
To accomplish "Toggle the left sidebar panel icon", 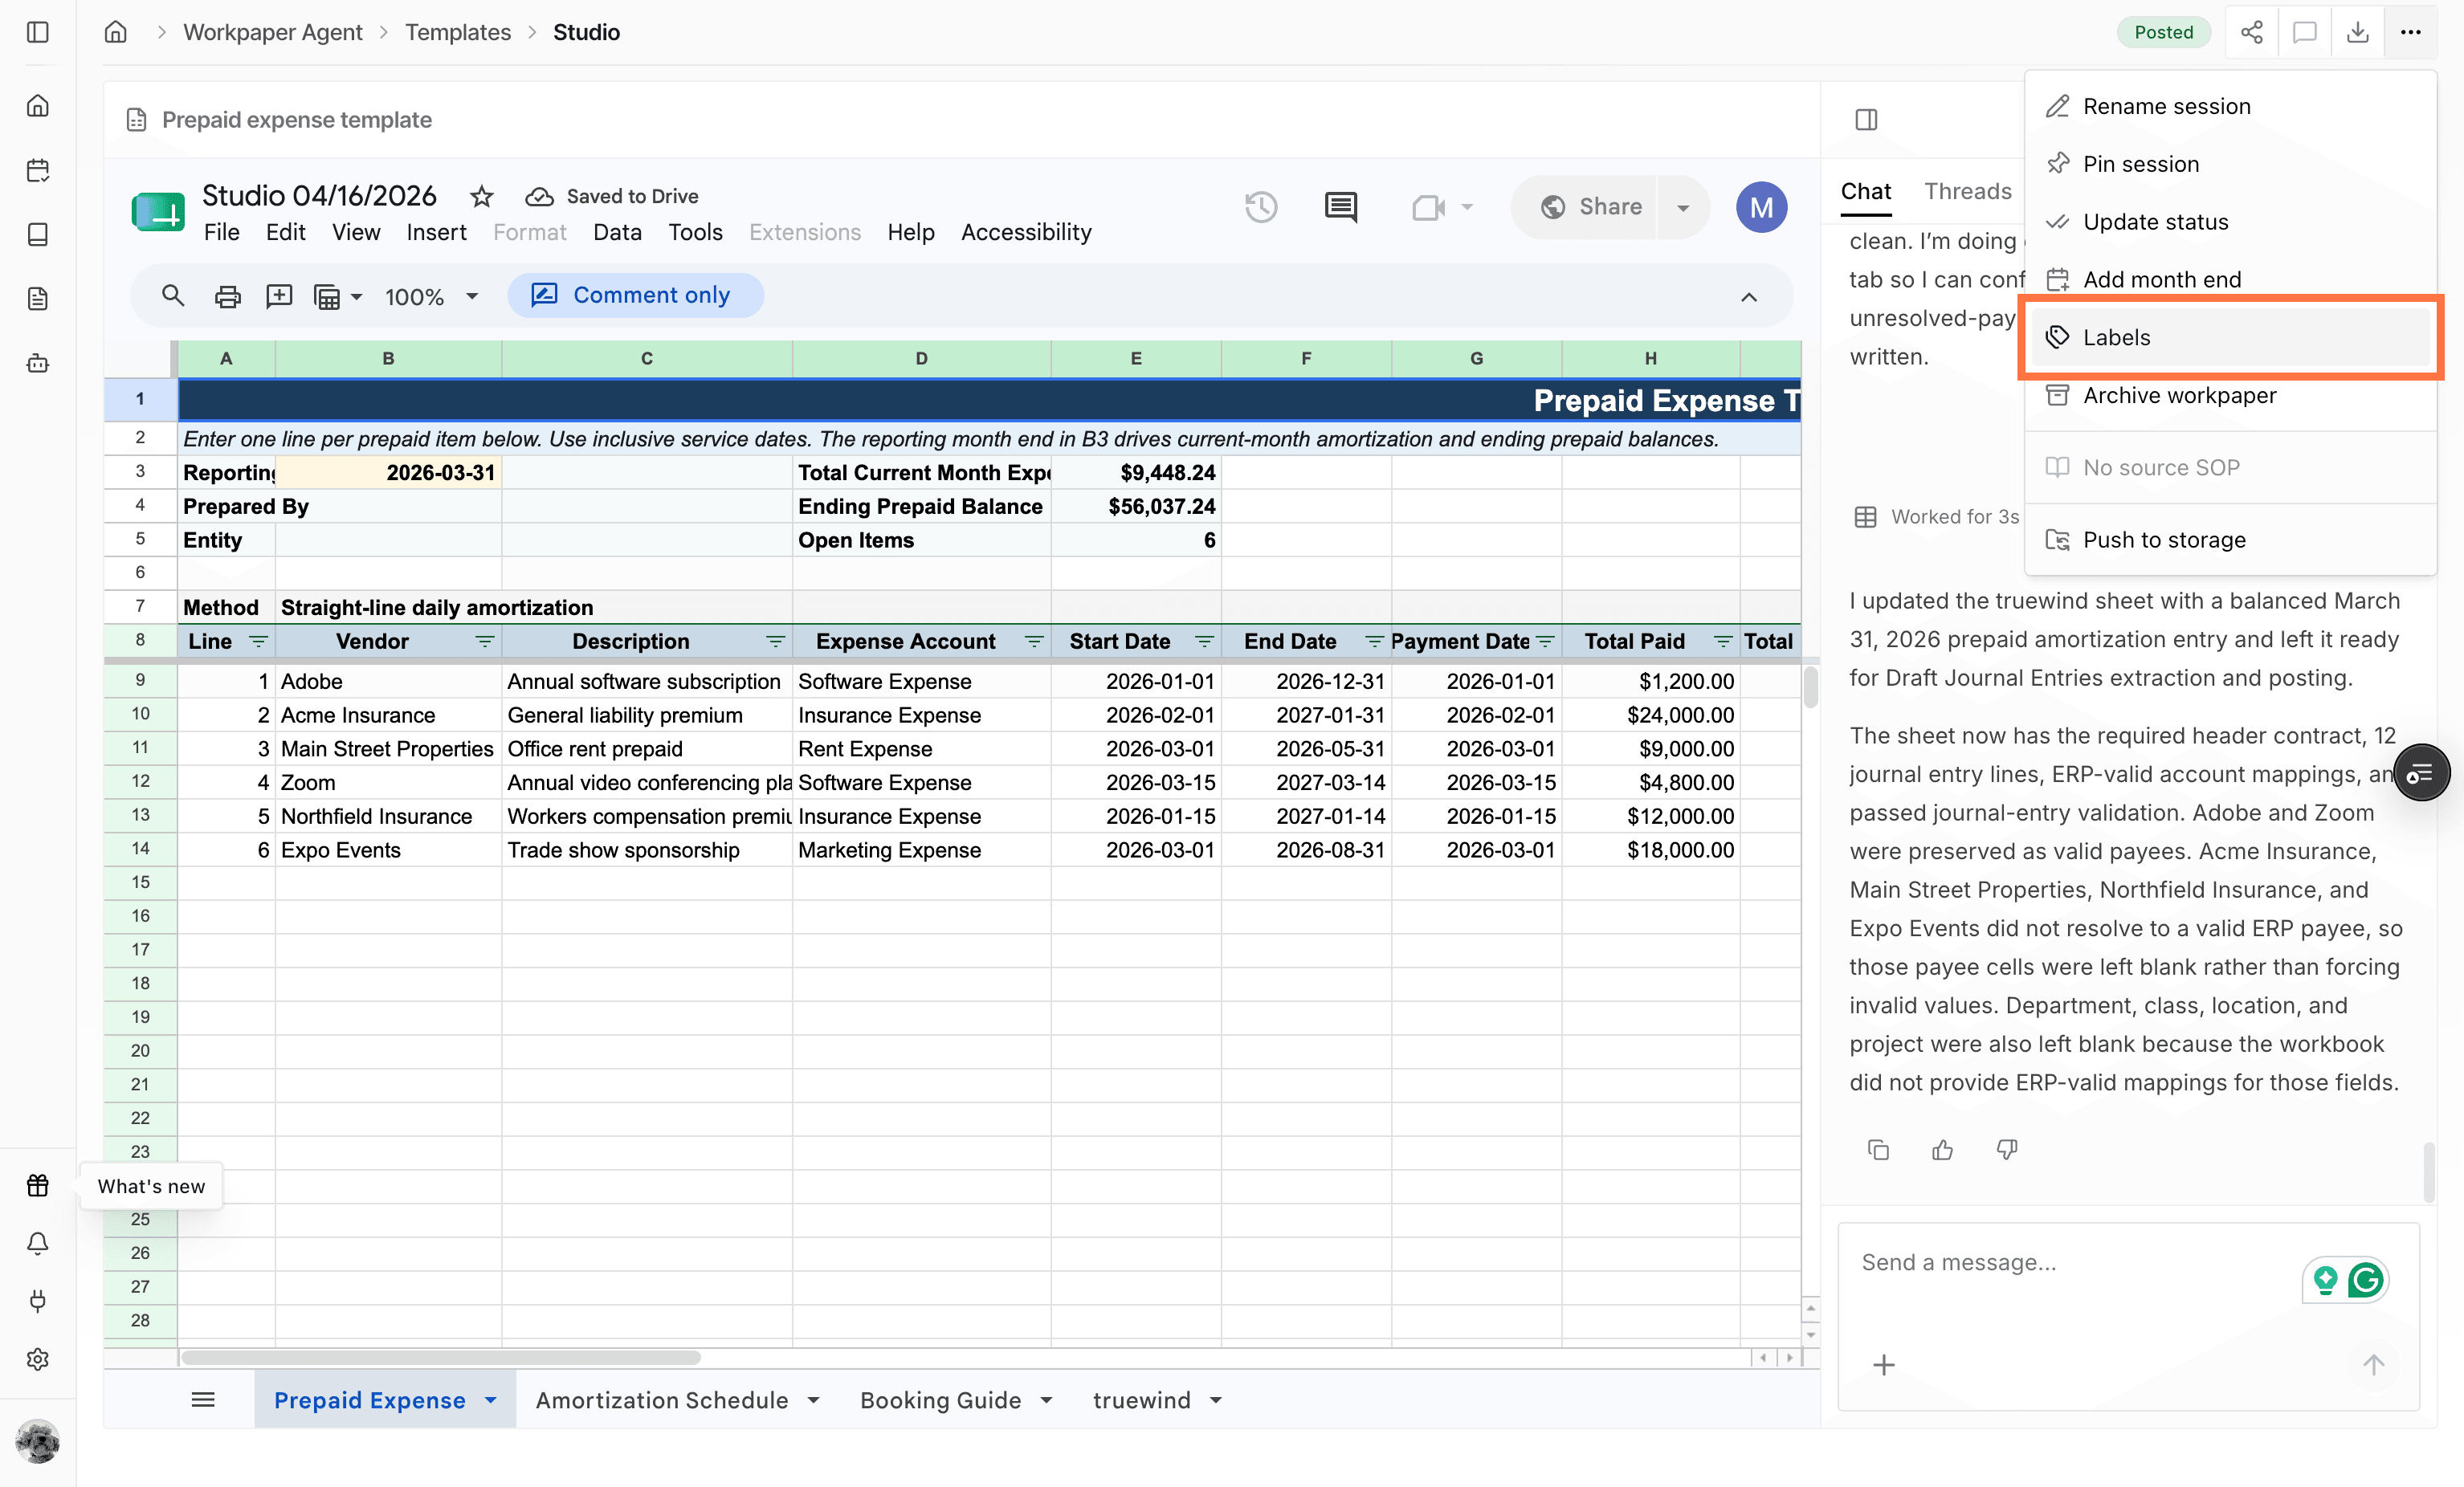I will pos(38,32).
